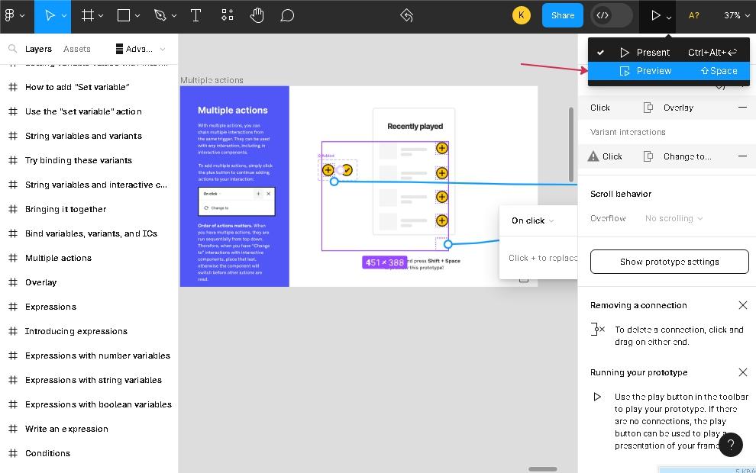
Task: Select the Pen tool
Action: tap(160, 15)
